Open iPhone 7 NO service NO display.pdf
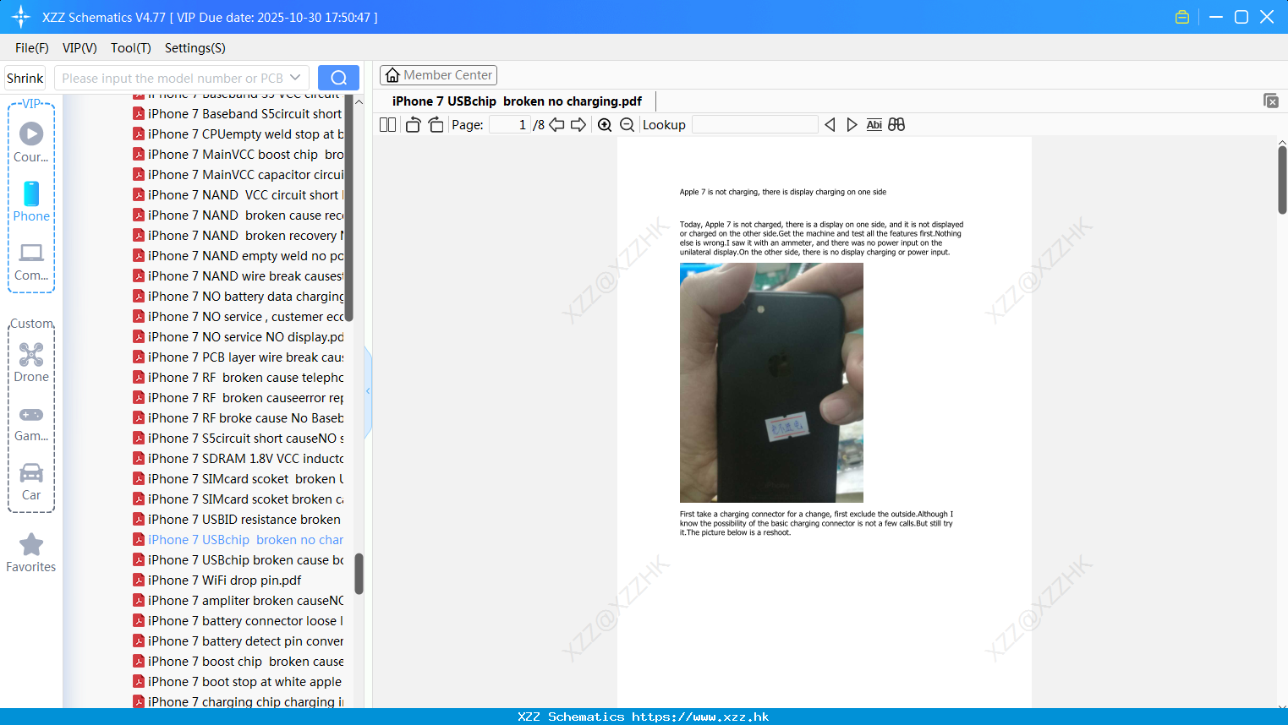 pyautogui.click(x=238, y=337)
